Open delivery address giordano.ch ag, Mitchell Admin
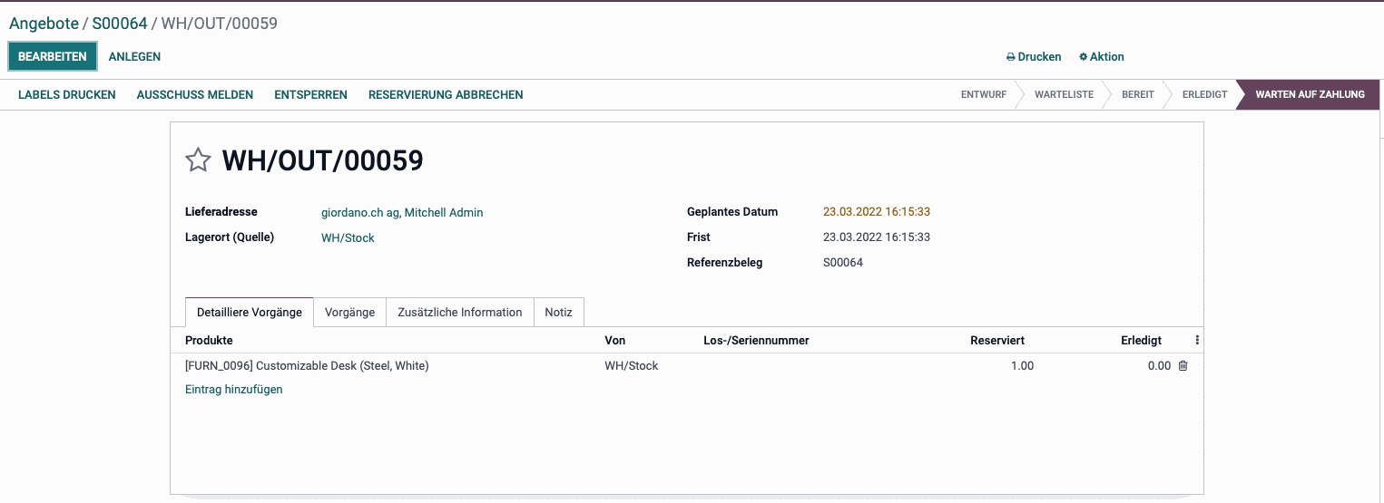 point(402,212)
